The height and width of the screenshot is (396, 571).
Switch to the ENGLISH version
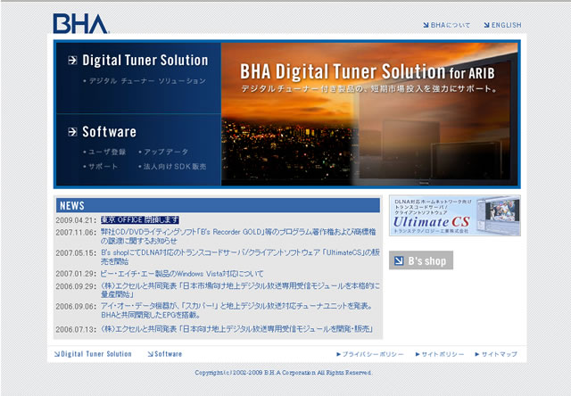click(x=502, y=25)
